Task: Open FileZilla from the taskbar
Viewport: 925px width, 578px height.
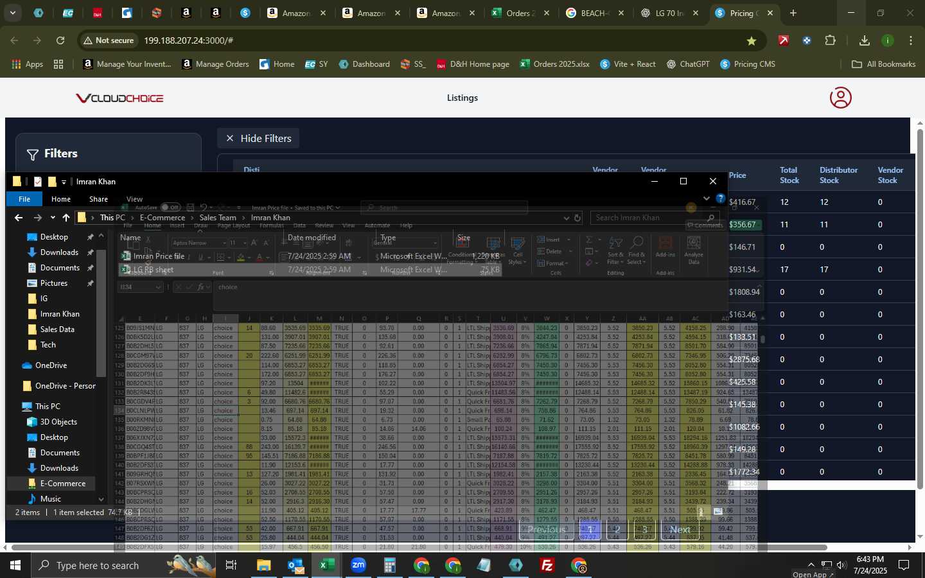Action: point(547,565)
